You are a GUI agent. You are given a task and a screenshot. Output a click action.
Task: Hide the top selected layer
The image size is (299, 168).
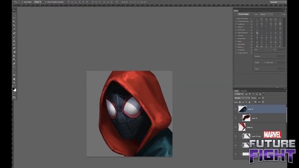pos(235,109)
